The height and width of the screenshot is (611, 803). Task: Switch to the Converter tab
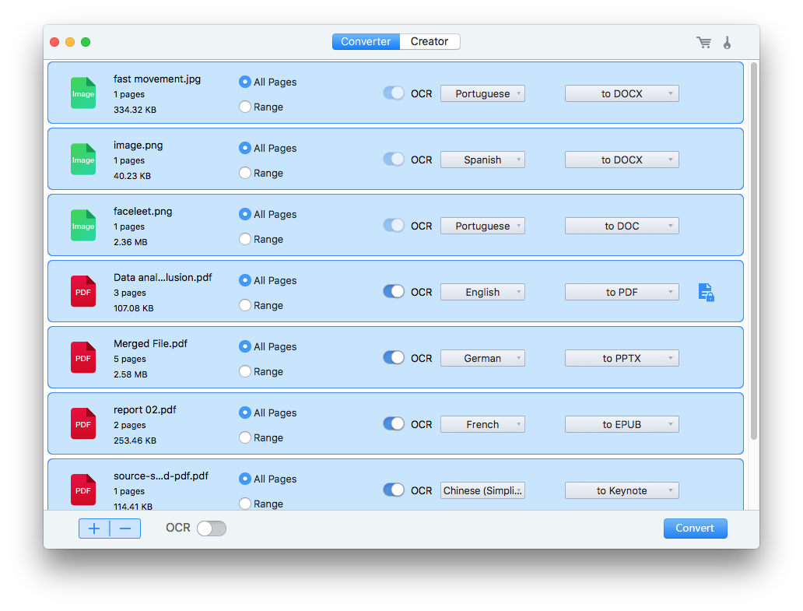tap(366, 41)
